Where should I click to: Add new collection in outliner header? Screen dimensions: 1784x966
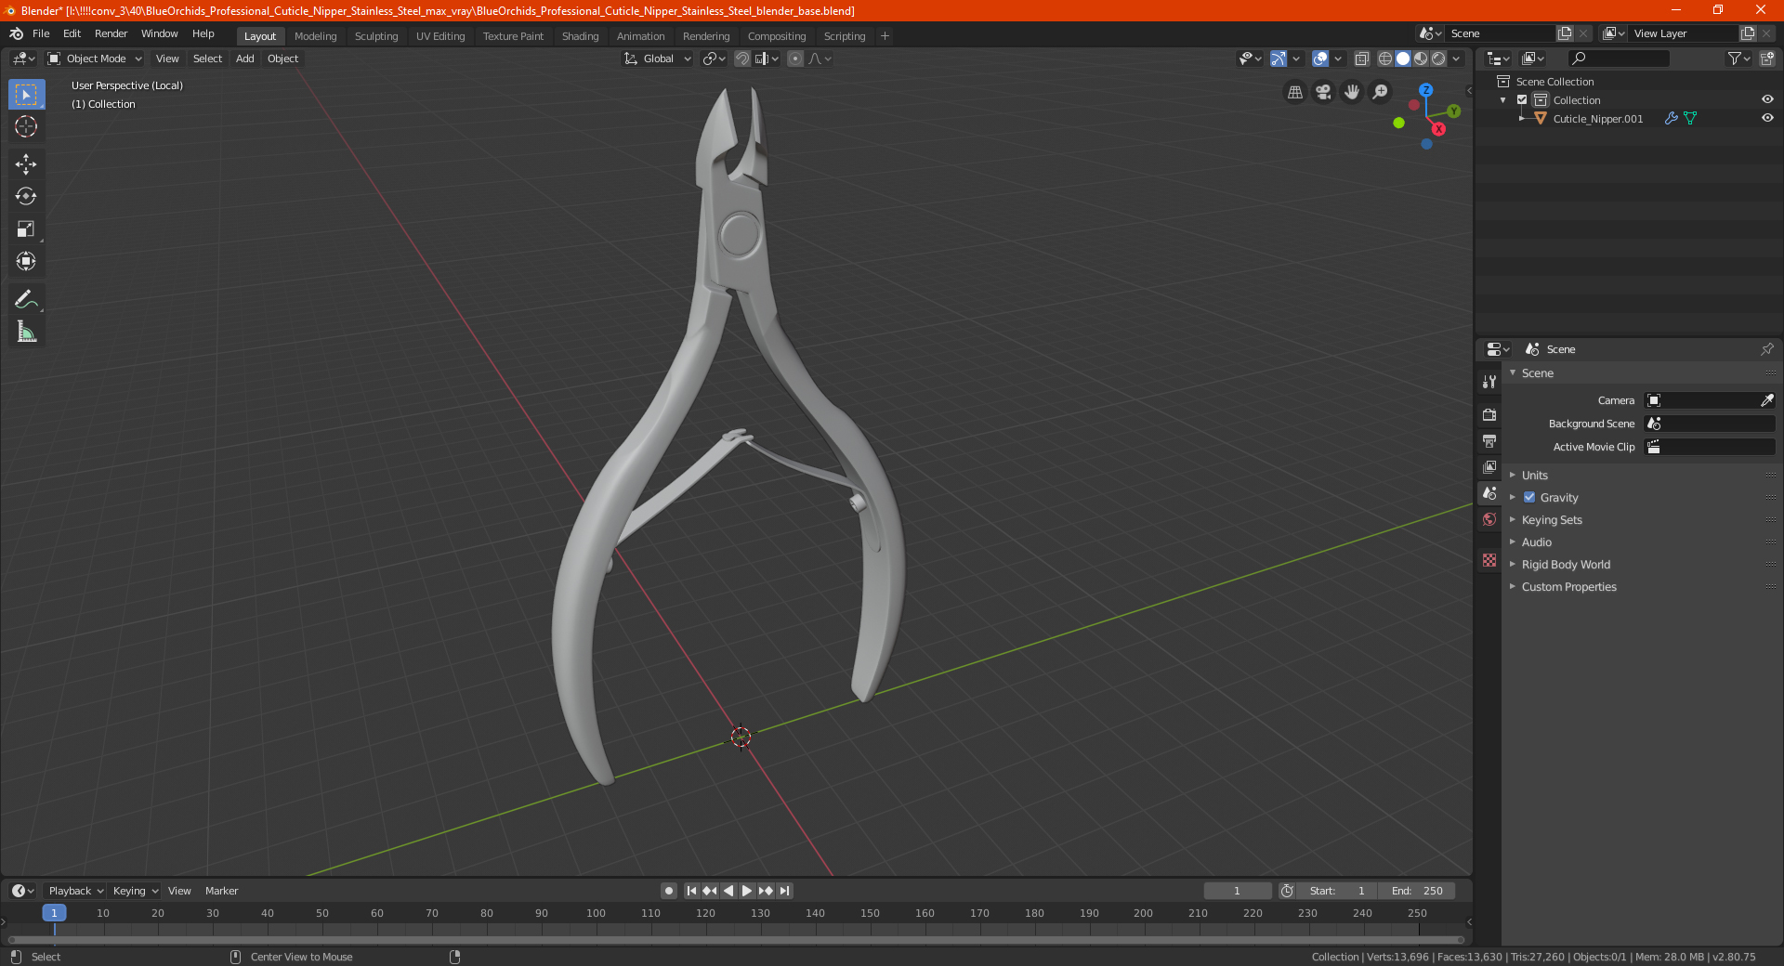[x=1767, y=59]
